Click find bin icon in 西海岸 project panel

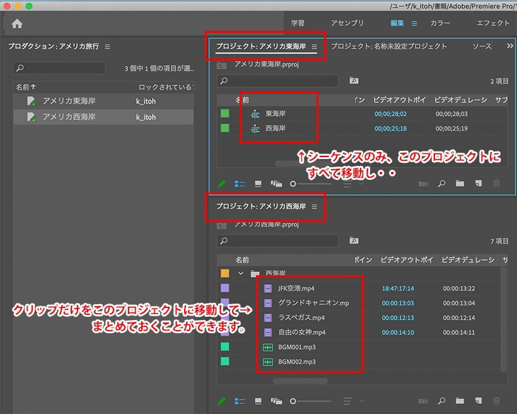click(354, 240)
